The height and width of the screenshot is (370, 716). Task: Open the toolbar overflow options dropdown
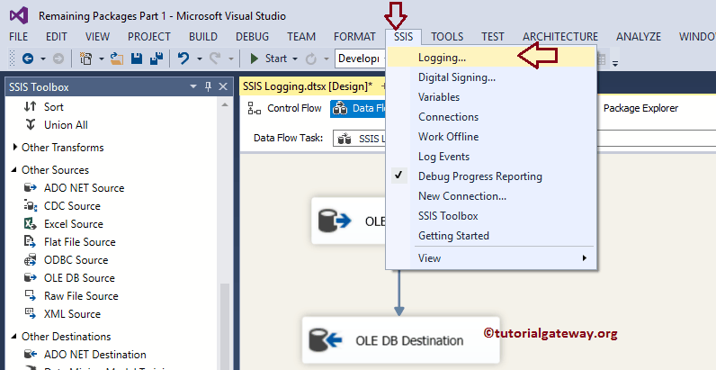pyautogui.click(x=615, y=63)
